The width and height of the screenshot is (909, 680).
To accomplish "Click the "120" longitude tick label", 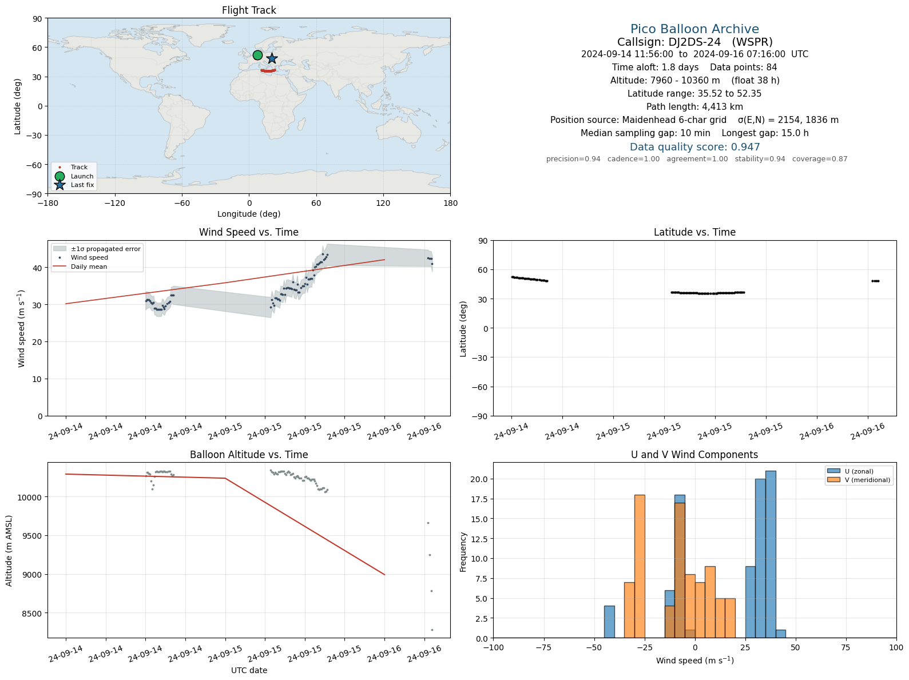I will (383, 203).
